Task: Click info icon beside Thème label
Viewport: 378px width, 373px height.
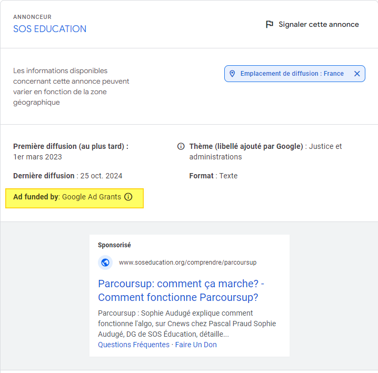Action: point(181,146)
